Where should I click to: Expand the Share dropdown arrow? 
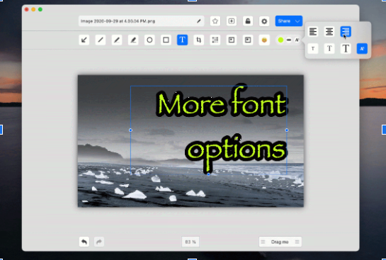[297, 21]
